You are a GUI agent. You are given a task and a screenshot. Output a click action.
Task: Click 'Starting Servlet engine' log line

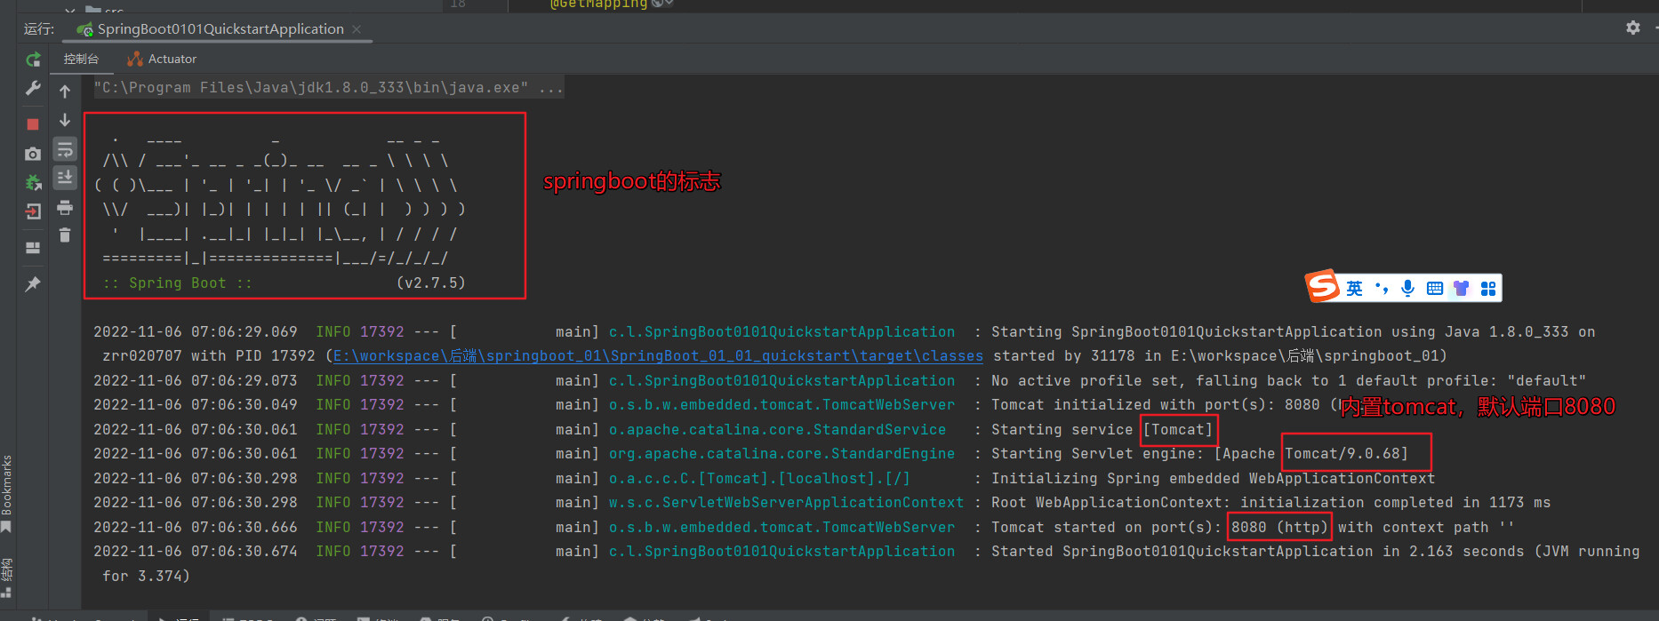(x=751, y=453)
